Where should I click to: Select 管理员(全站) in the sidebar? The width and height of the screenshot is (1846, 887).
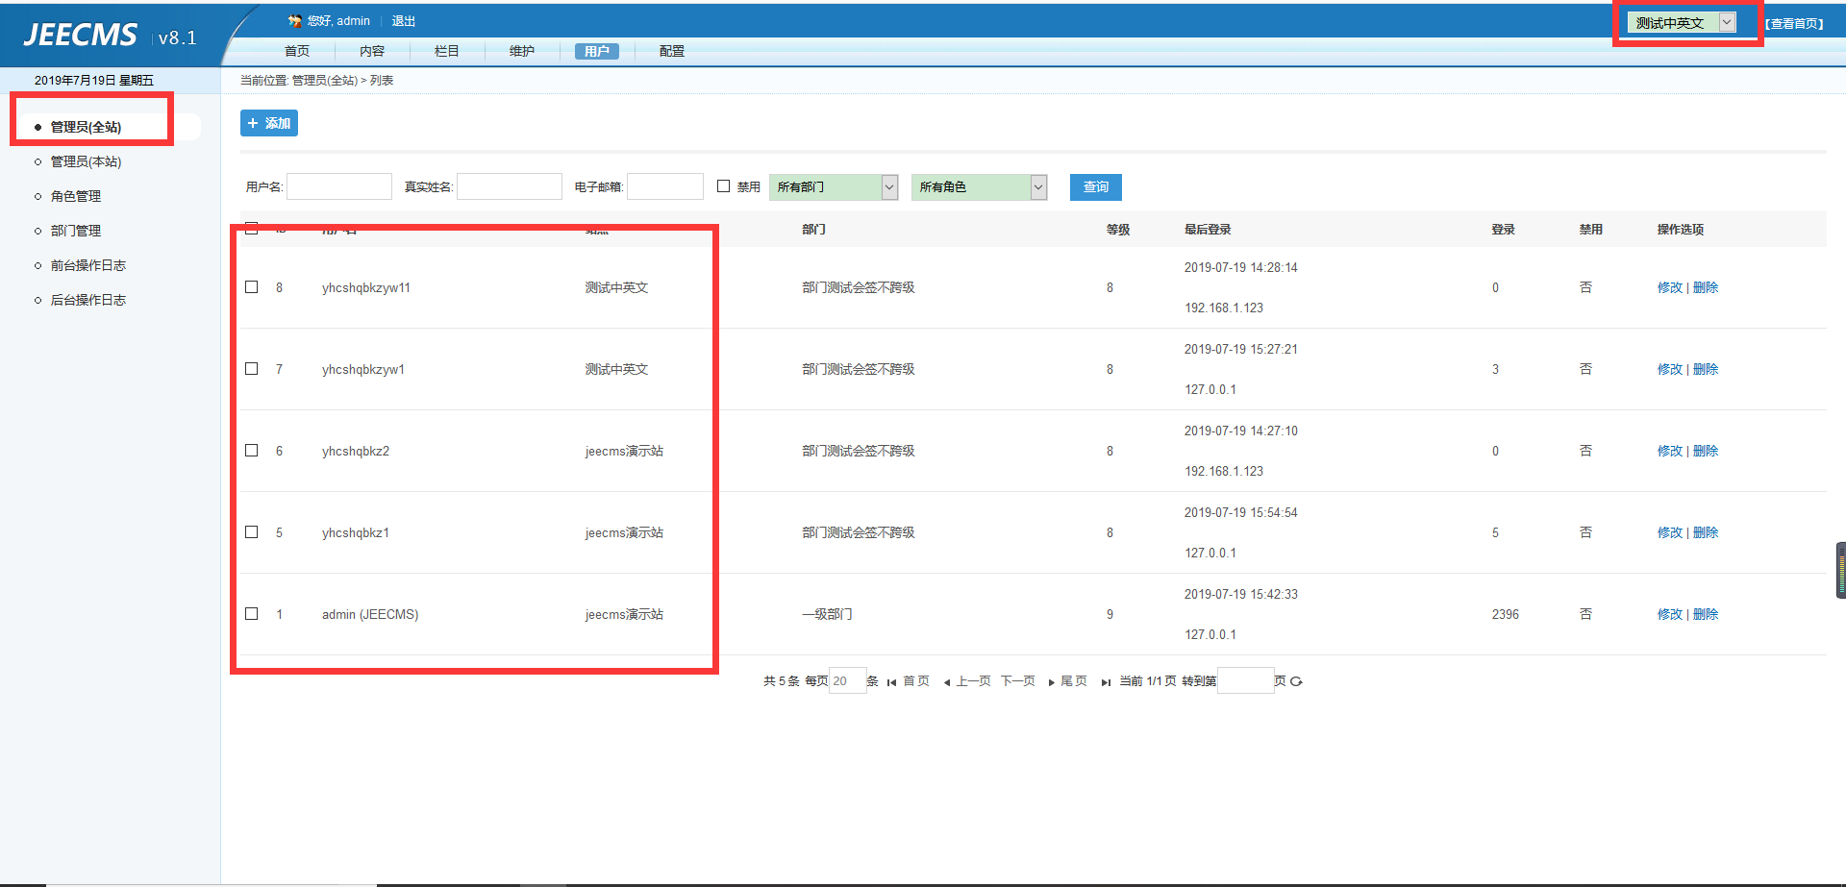(x=86, y=127)
